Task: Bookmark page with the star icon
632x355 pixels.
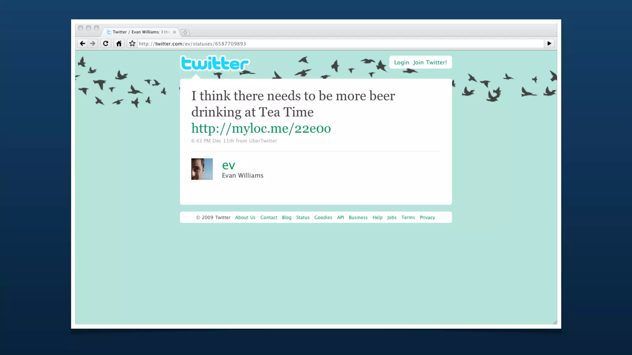Action: pyautogui.click(x=132, y=43)
